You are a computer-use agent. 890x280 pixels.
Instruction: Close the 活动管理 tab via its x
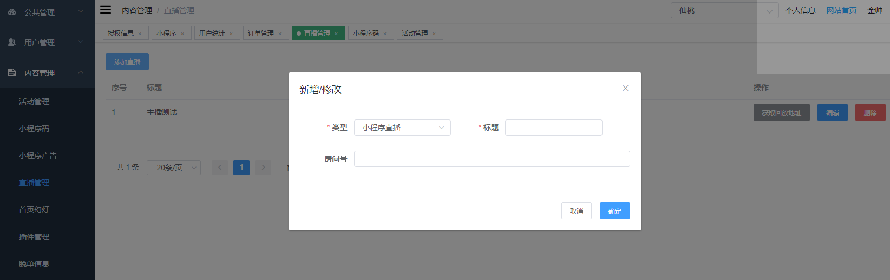[x=434, y=34]
